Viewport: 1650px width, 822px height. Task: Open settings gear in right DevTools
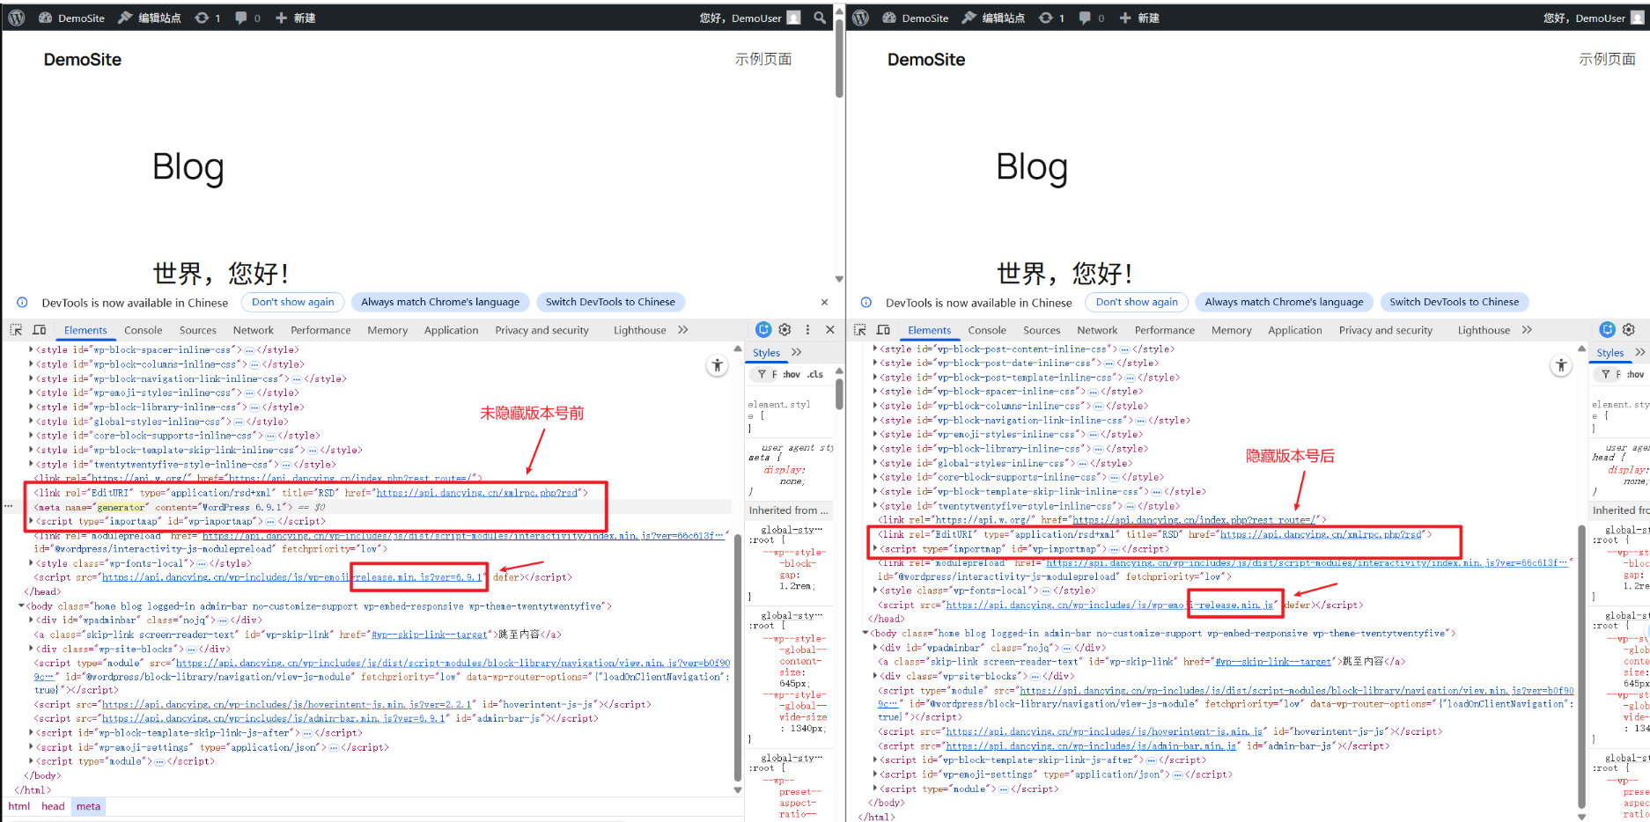pos(1629,329)
